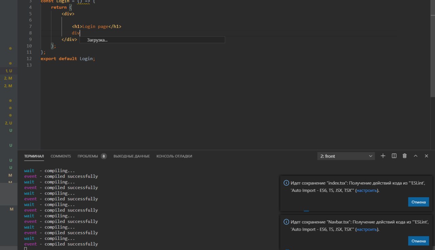Image resolution: width=435 pixels, height=250 pixels.
Task: Switch to ВЫХОДНЫЕ ДАННЫЕ tab
Action: click(132, 156)
